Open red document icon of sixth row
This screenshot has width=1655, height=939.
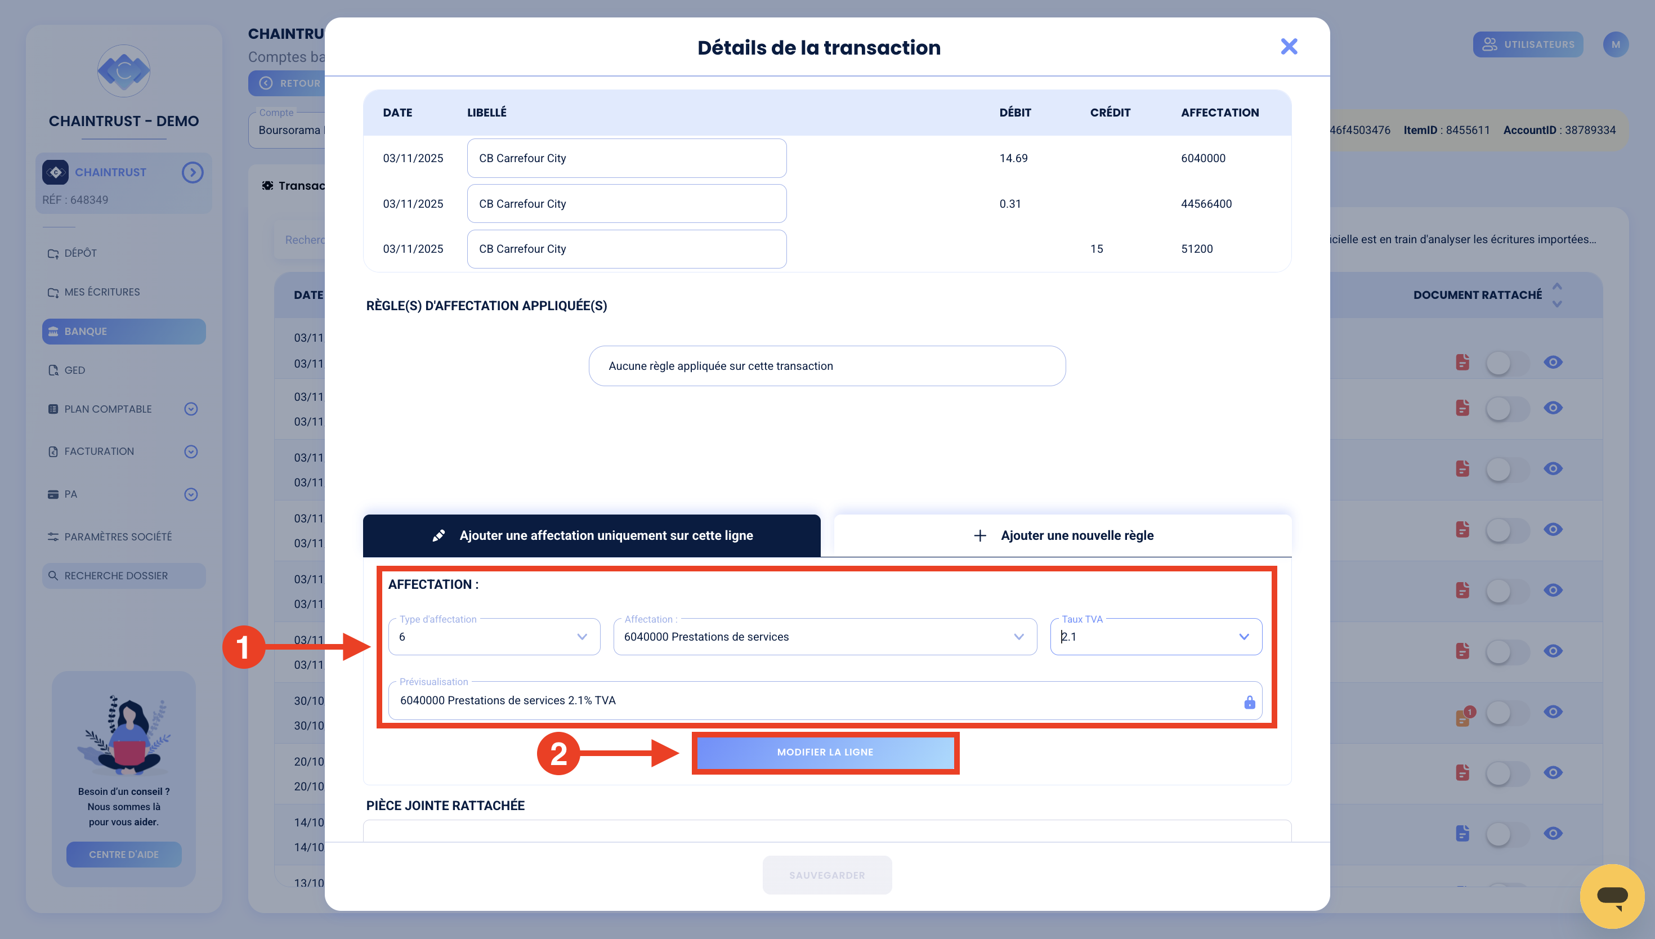pyautogui.click(x=1462, y=651)
